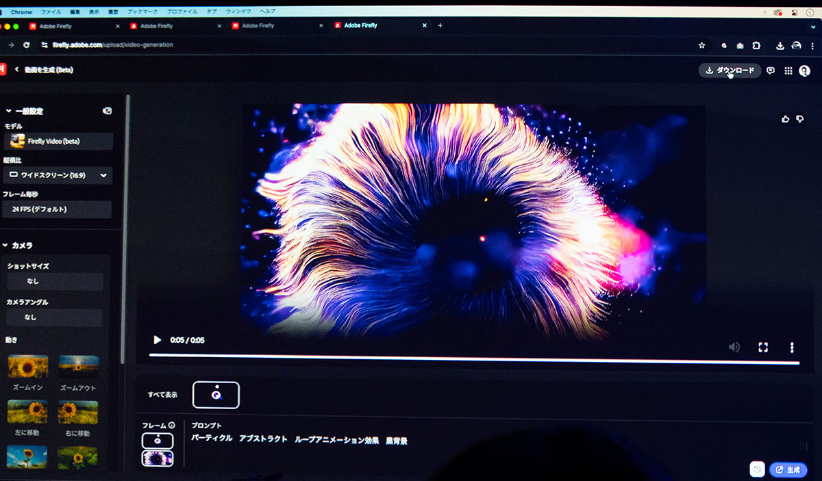Open macOS Control Center icon

tap(795, 12)
